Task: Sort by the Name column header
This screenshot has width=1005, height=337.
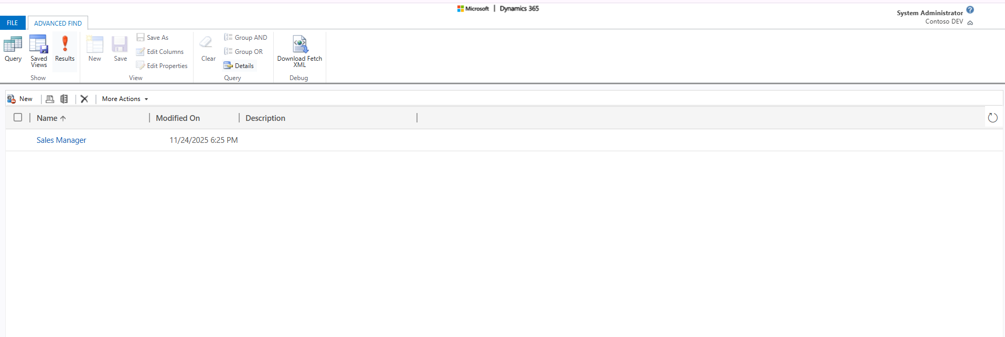Action: 47,118
